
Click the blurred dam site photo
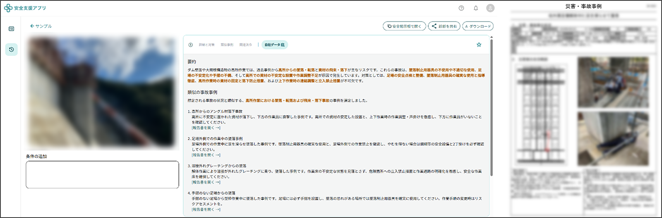point(102,92)
